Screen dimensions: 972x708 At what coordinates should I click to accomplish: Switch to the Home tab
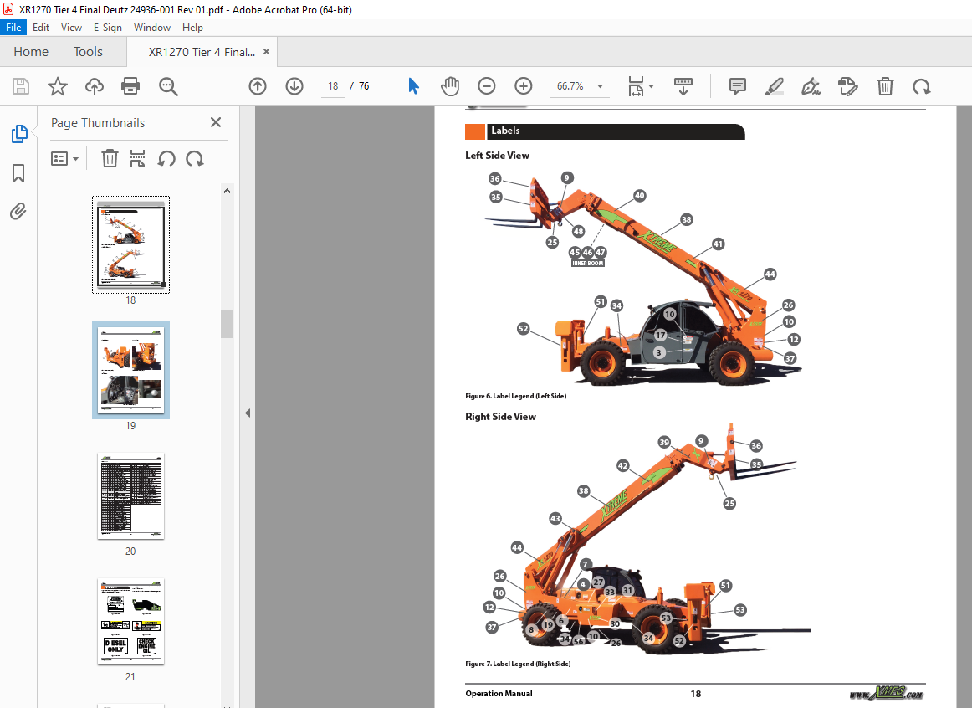tap(31, 51)
